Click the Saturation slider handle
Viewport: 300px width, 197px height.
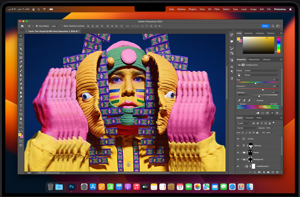[x=263, y=89]
